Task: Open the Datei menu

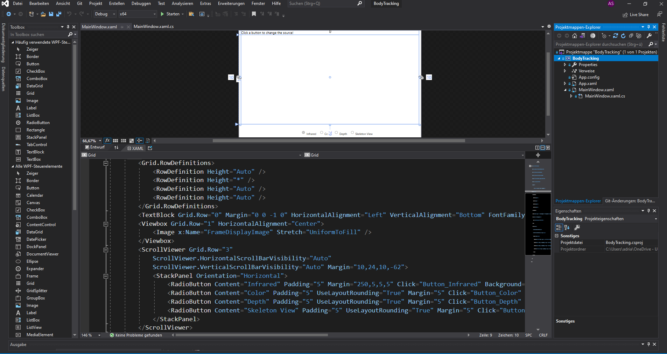Action: (17, 3)
